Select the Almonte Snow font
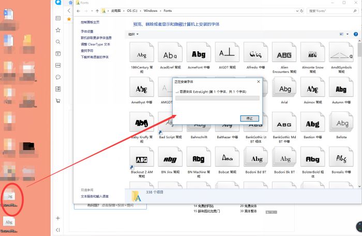The height and width of the screenshot is (236, 362). tap(312, 57)
